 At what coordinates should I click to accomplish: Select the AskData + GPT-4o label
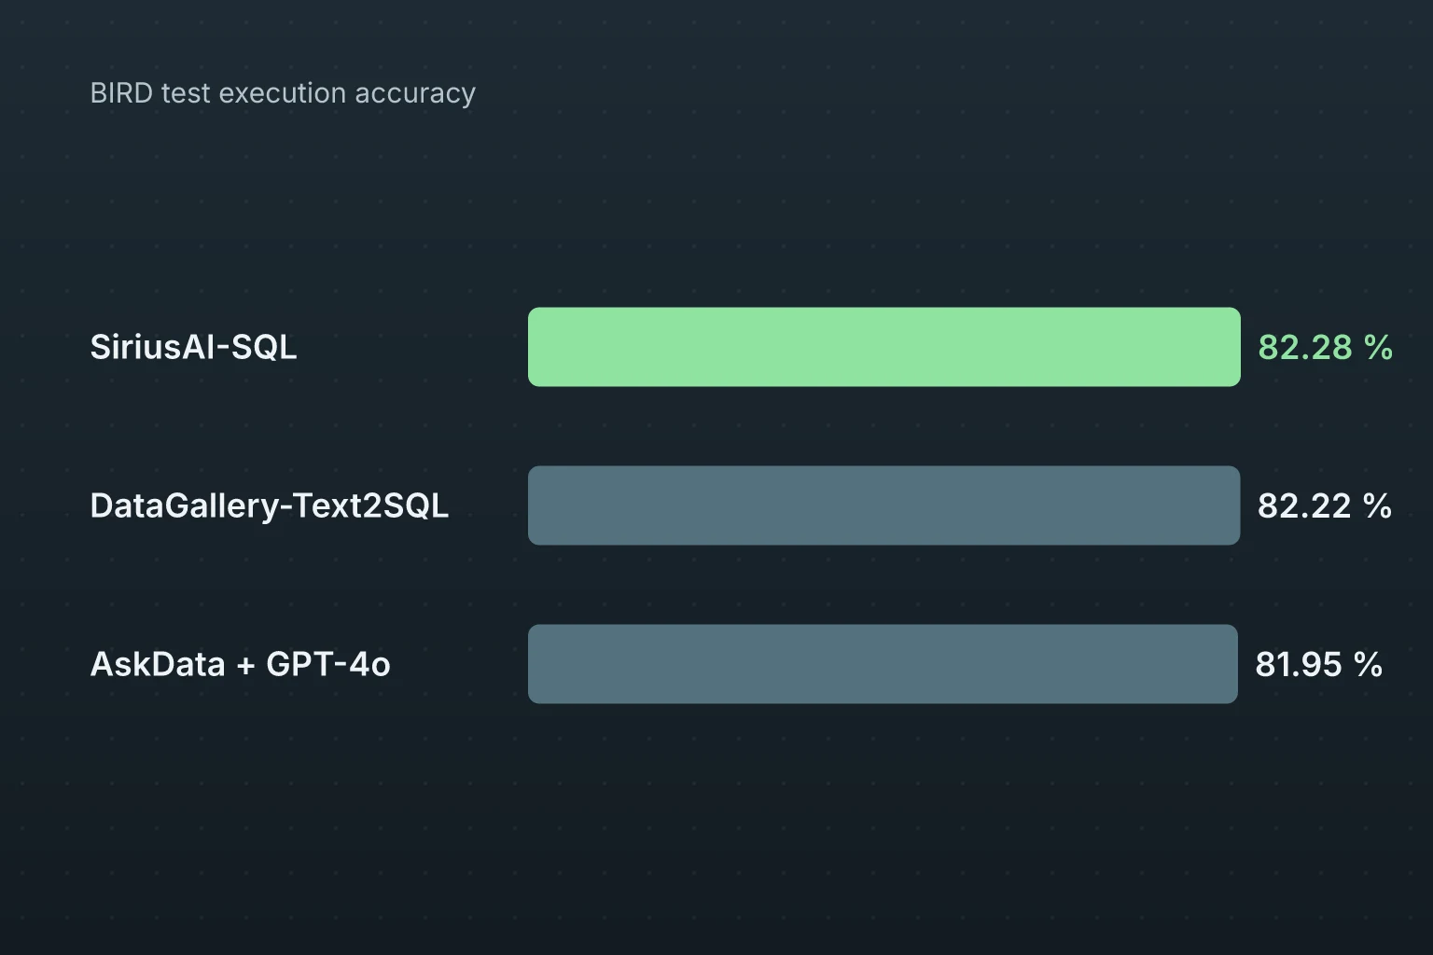click(x=240, y=664)
